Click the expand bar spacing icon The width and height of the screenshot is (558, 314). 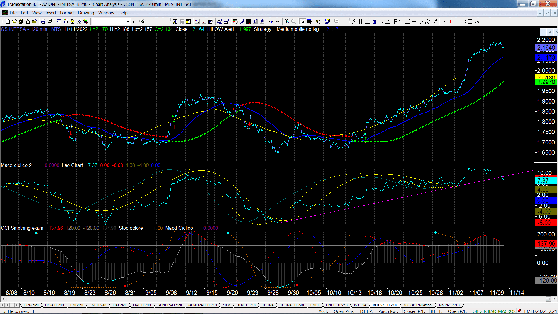point(278,22)
